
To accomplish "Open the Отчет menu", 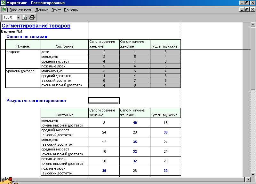I will click(56, 10).
